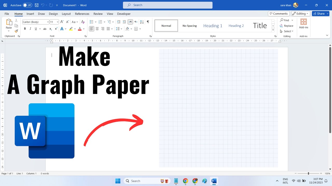
Task: Expand the Borders dropdown arrow
Action: (x=140, y=29)
